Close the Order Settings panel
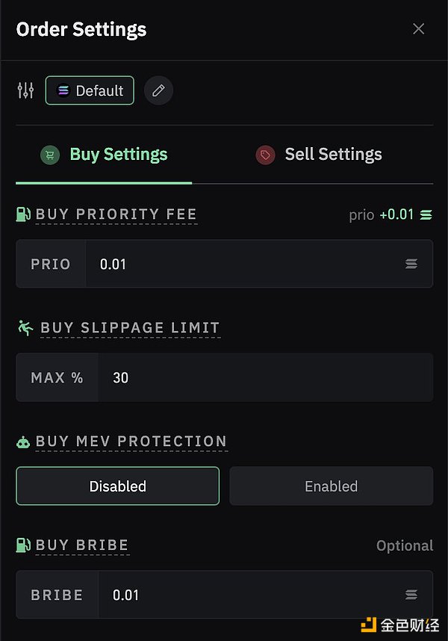This screenshot has height=641, width=448. [x=419, y=29]
